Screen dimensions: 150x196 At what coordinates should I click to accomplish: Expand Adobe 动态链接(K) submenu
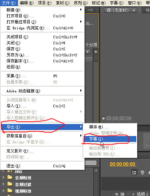tap(42, 91)
